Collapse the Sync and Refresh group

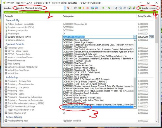coord(15,44)
